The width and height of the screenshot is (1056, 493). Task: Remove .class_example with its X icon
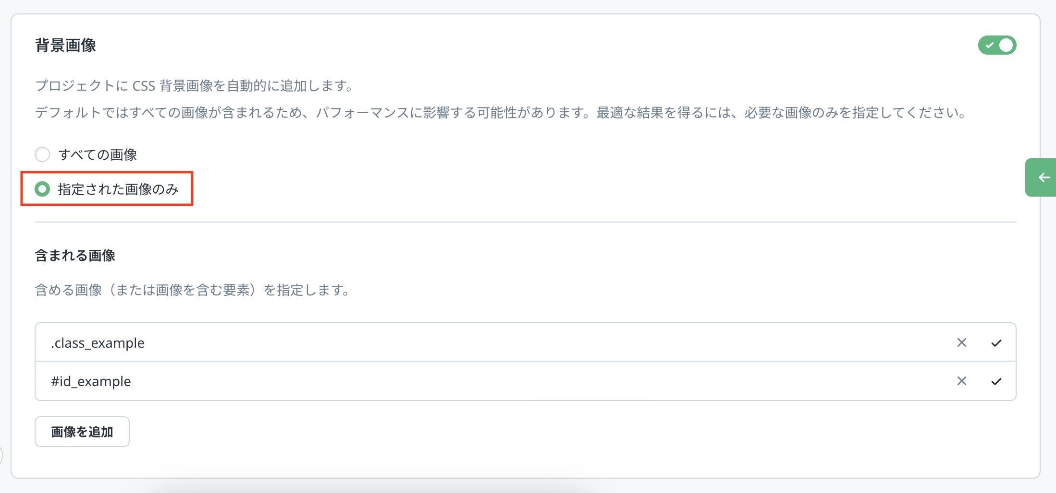click(961, 342)
